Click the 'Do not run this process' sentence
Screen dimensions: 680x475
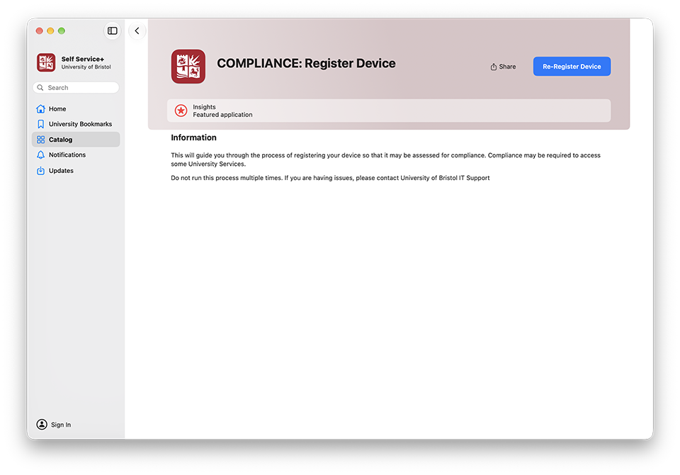330,178
